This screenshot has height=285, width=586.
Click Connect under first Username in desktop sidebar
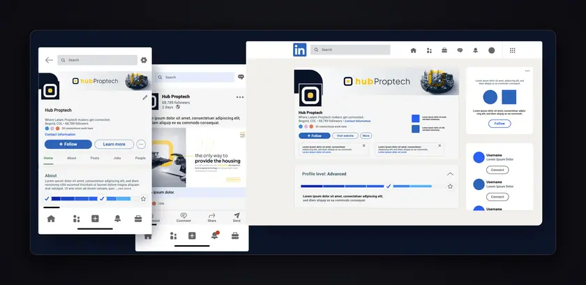[497, 170]
